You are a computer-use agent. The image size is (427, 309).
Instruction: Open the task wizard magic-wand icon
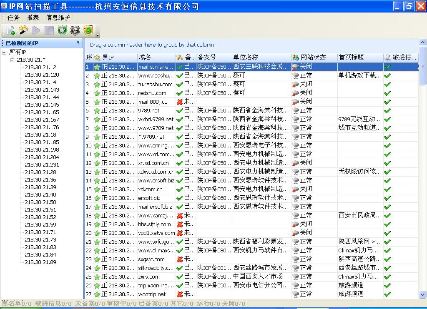tap(23, 30)
